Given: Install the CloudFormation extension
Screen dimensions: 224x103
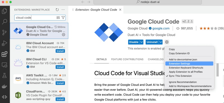Looking at the screenshot, I should click(x=60, y=99).
